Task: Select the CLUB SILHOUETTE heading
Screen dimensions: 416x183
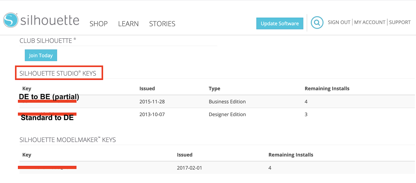Action: tap(48, 41)
